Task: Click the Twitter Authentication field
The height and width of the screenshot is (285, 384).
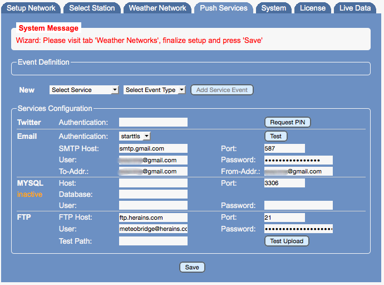Action: pos(153,122)
